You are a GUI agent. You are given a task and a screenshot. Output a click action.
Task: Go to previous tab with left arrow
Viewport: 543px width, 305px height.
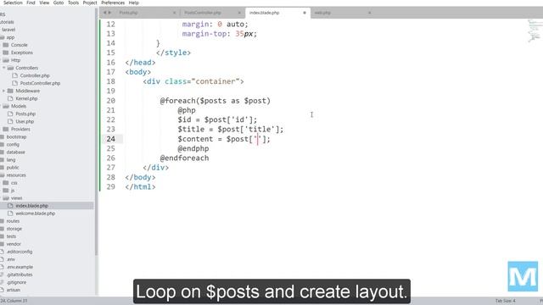tap(105, 13)
